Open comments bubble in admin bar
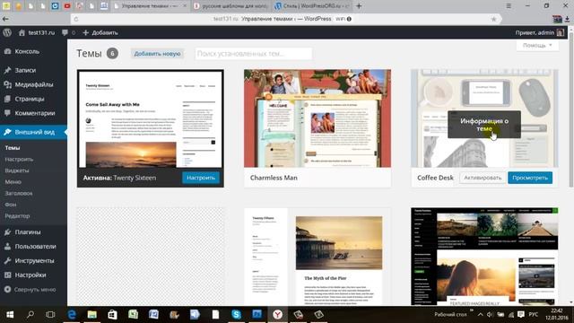Viewport: 574px width, 323px height. pyautogui.click(x=65, y=32)
